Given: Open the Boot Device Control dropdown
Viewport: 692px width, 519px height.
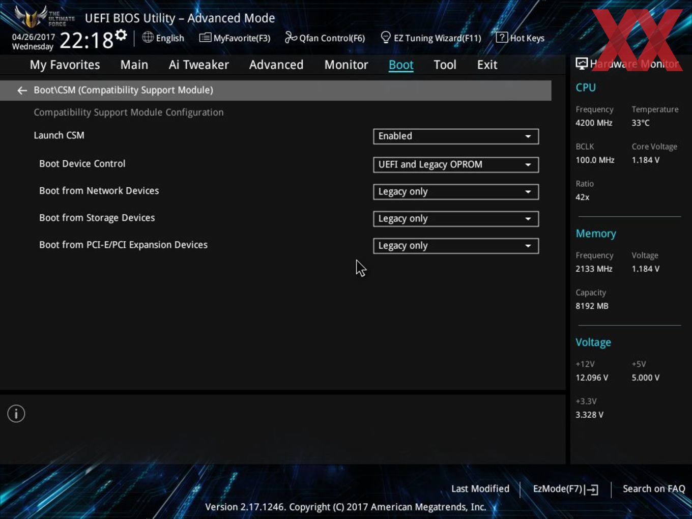Looking at the screenshot, I should (x=456, y=165).
